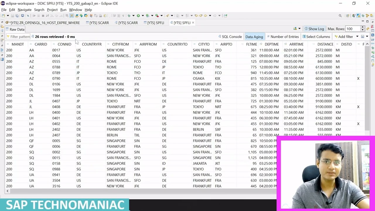Click the data preview icon left of Show Log
Screen dimensions: 375x211
295,29
